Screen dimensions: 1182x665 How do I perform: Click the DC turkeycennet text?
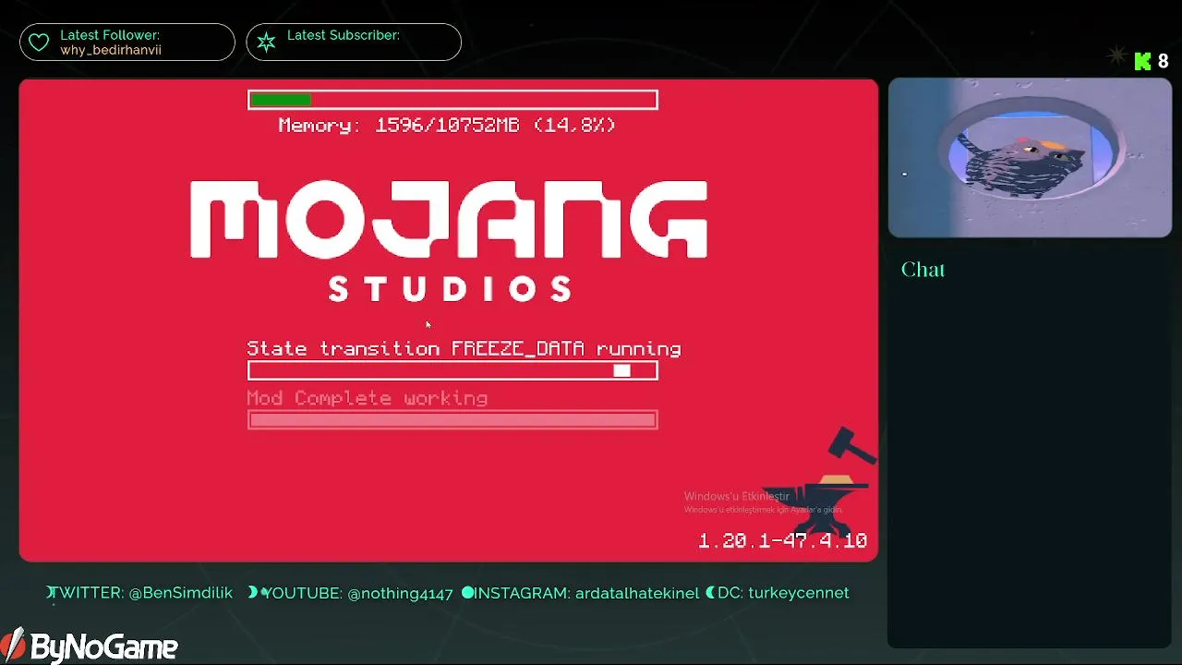click(x=784, y=593)
